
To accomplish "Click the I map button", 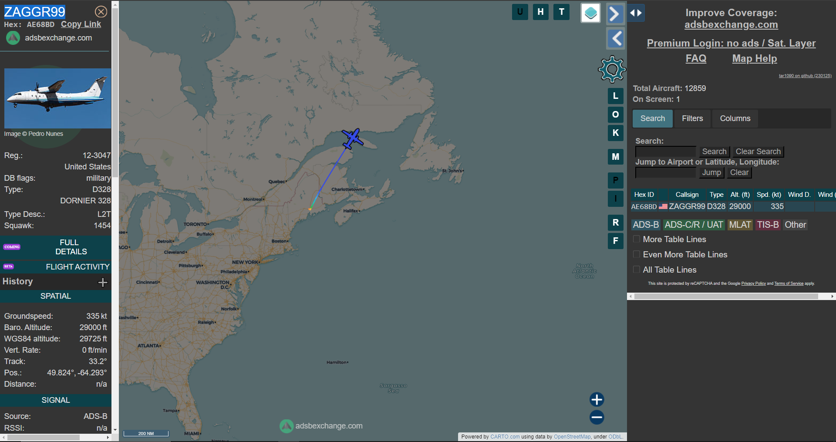I will click(x=616, y=199).
